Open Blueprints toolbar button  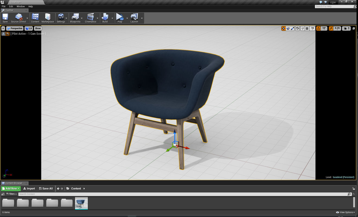pos(75,18)
